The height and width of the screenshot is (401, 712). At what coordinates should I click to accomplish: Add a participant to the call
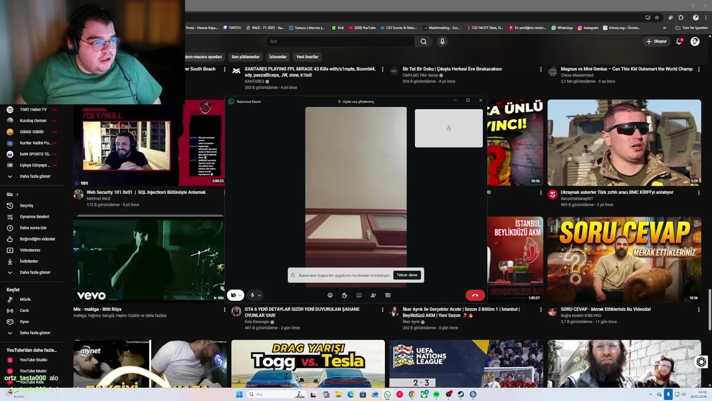coord(373,295)
